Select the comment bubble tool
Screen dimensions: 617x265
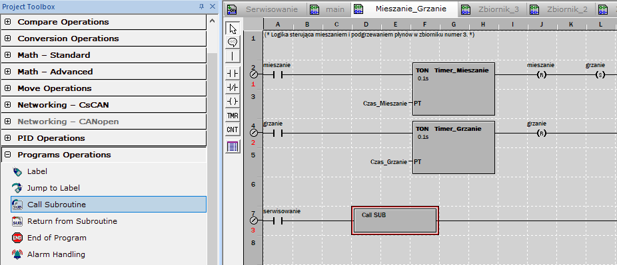(x=233, y=43)
